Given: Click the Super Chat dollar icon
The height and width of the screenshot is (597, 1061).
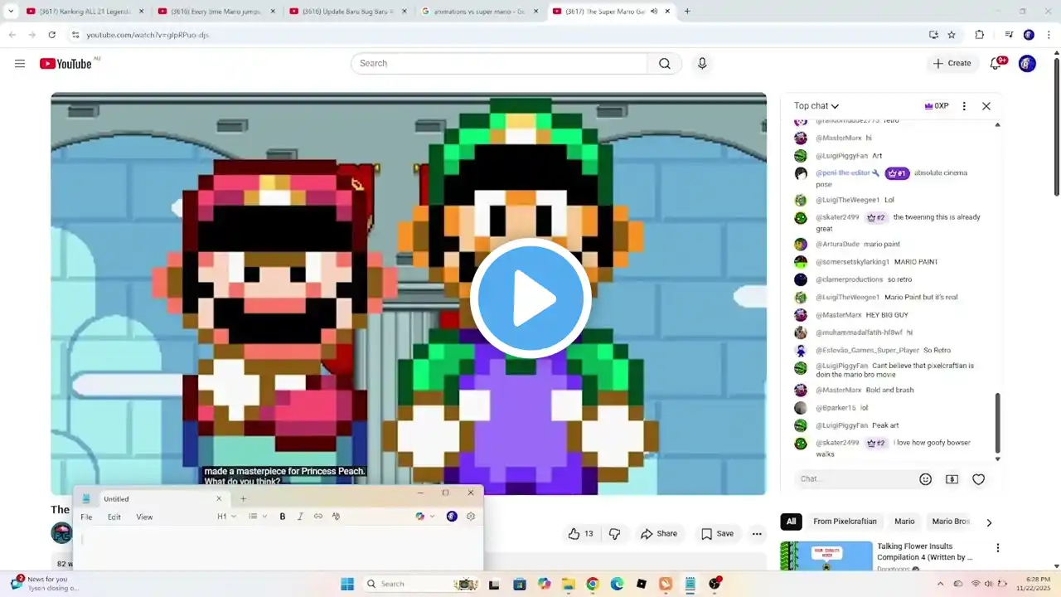Looking at the screenshot, I should click(952, 479).
